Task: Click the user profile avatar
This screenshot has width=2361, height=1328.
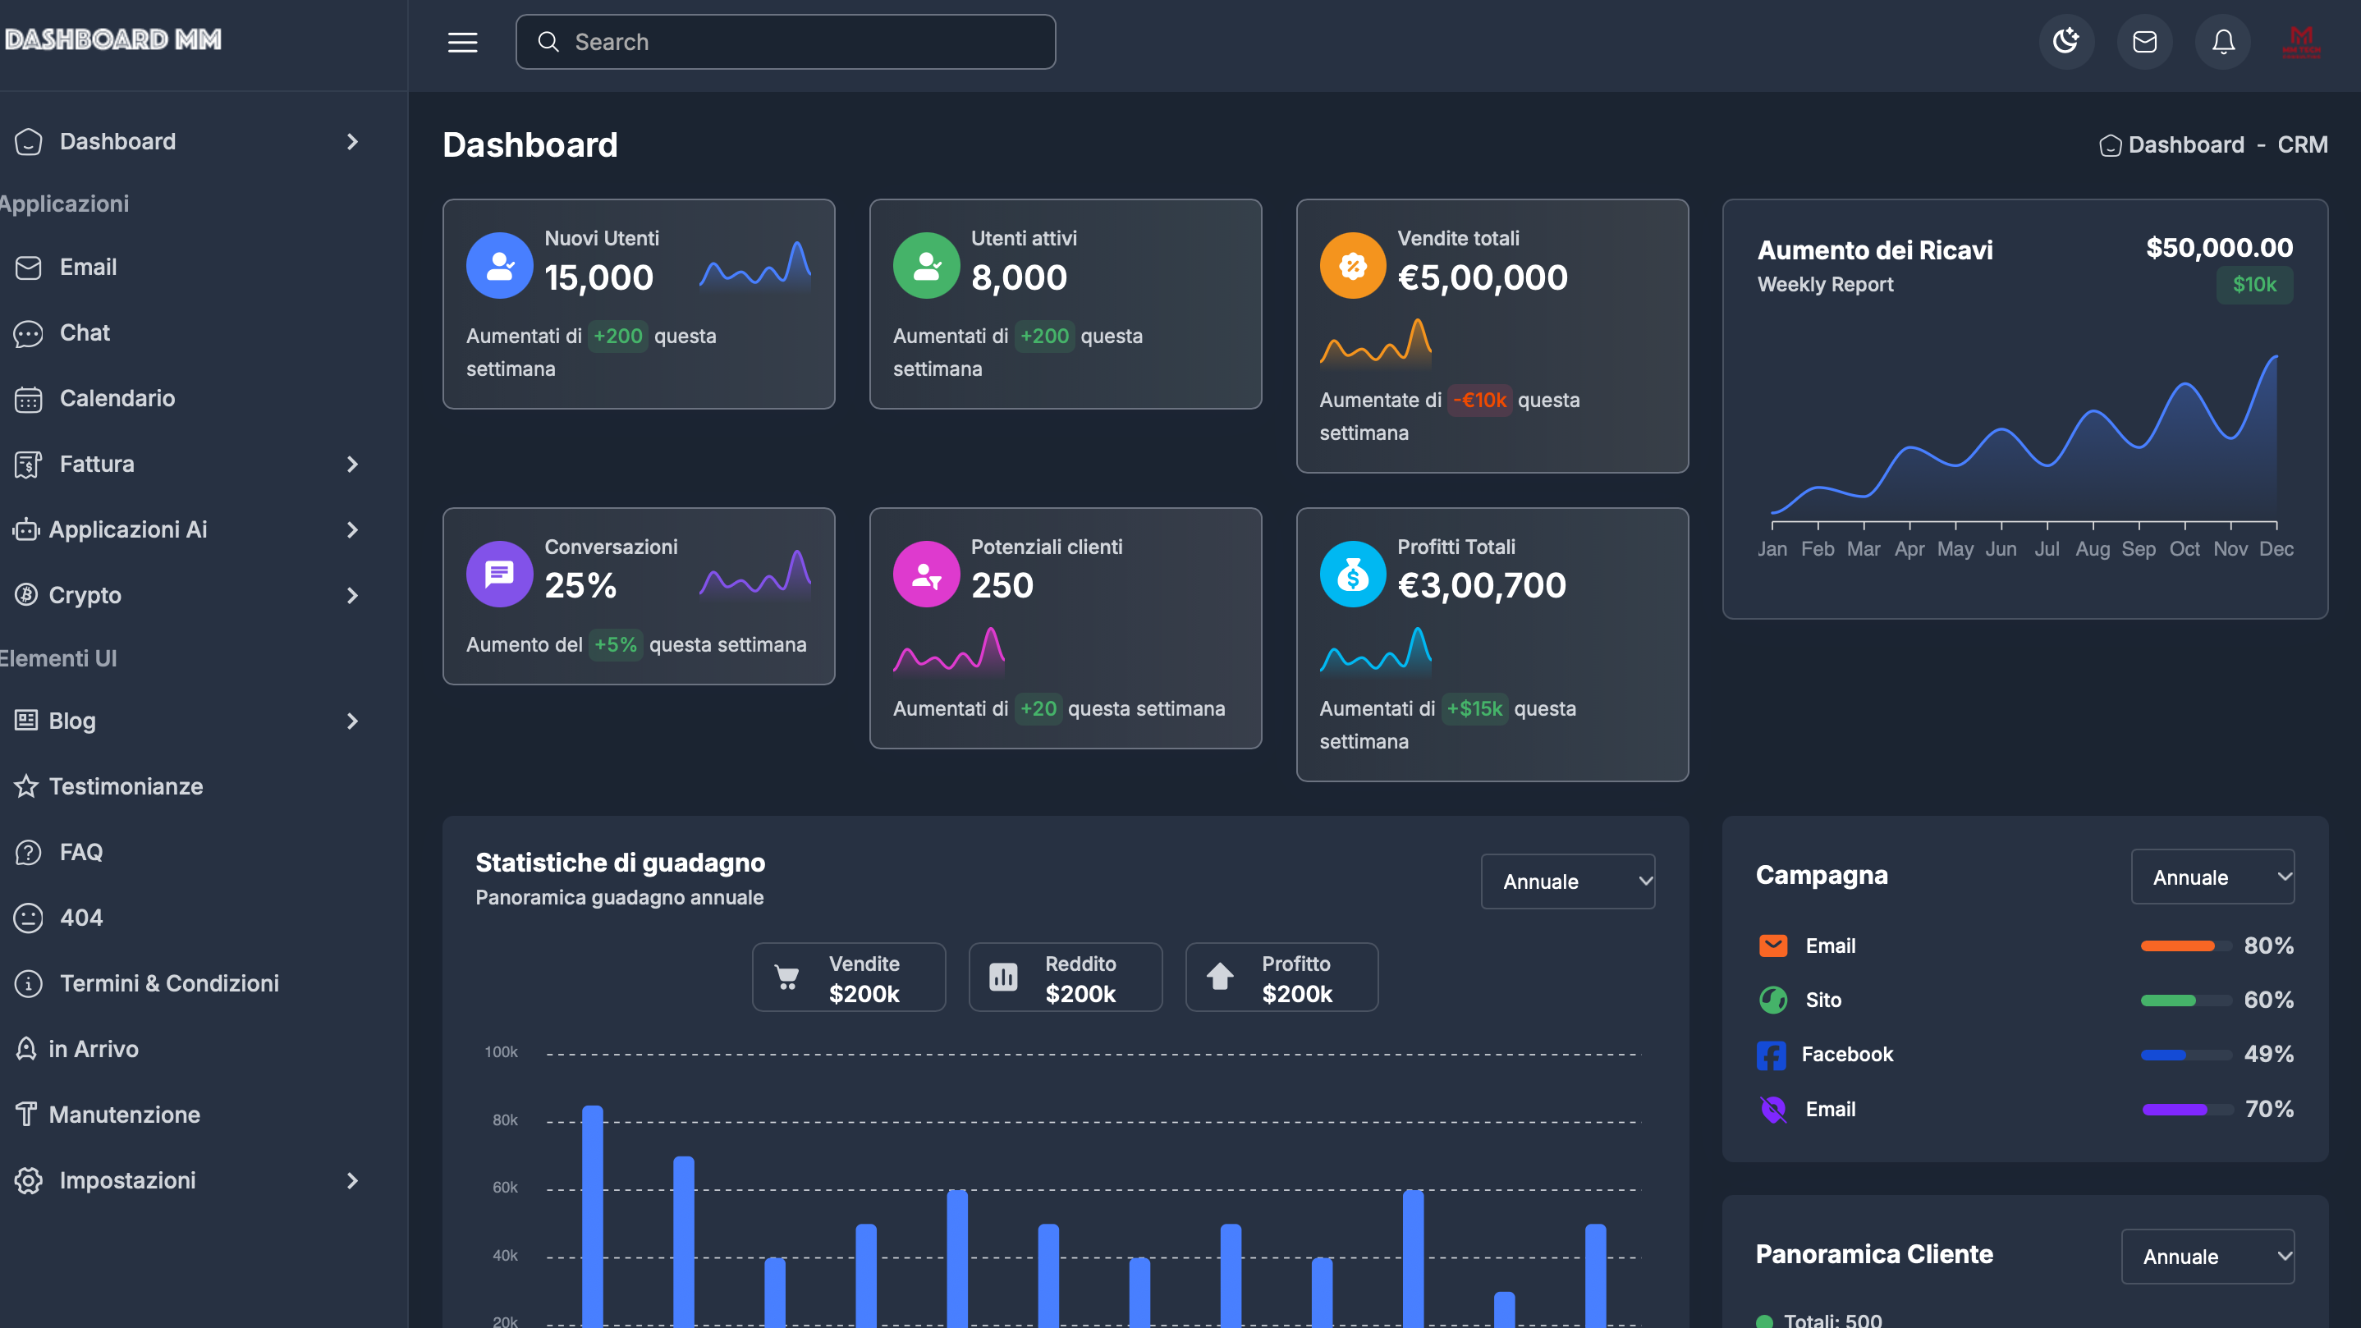Action: 2300,41
